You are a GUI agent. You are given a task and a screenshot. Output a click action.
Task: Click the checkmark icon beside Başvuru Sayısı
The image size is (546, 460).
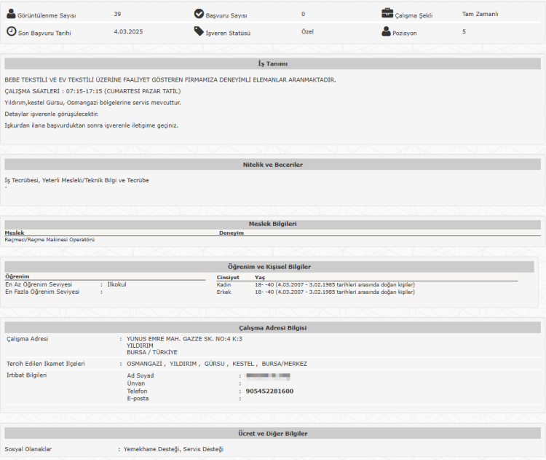199,14
